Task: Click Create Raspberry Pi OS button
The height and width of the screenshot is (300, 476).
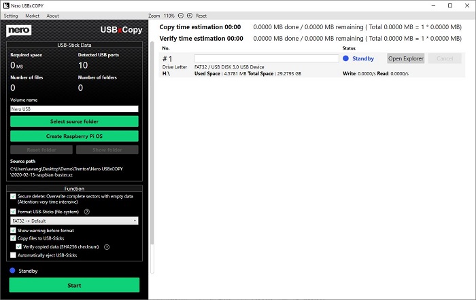Action: (x=74, y=136)
